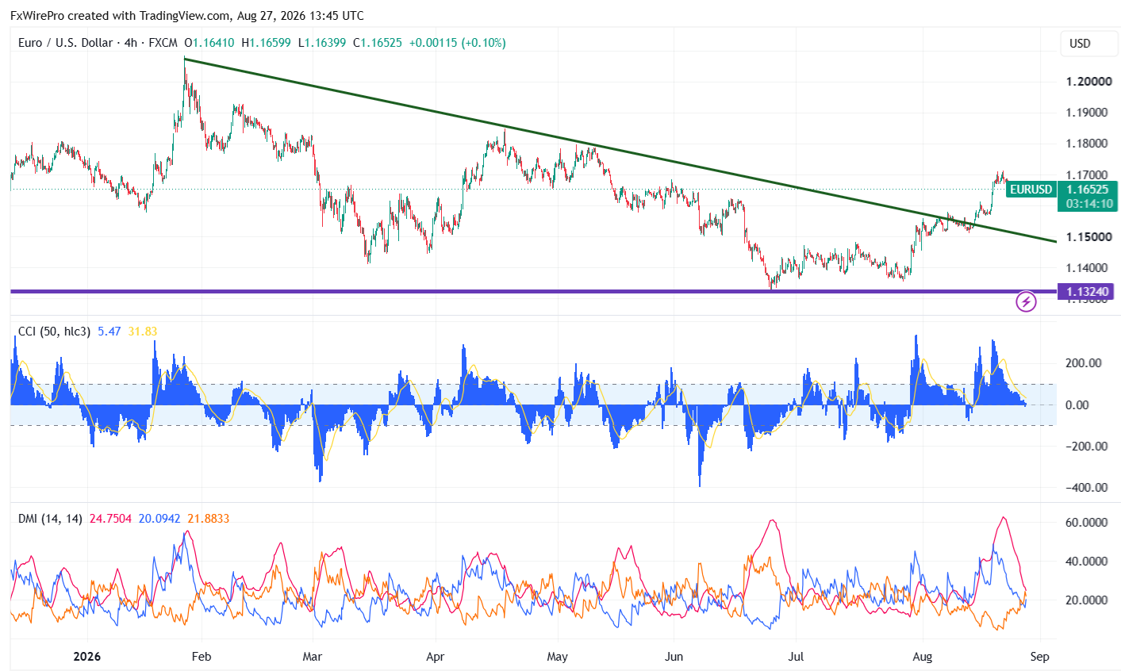Click the Jul label on the time axis

click(x=796, y=657)
